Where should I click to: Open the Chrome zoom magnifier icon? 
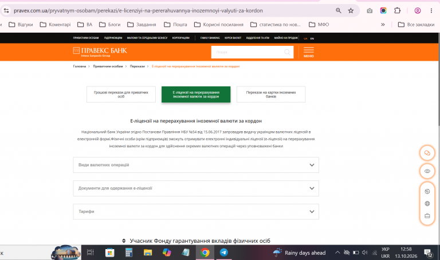pos(339,11)
